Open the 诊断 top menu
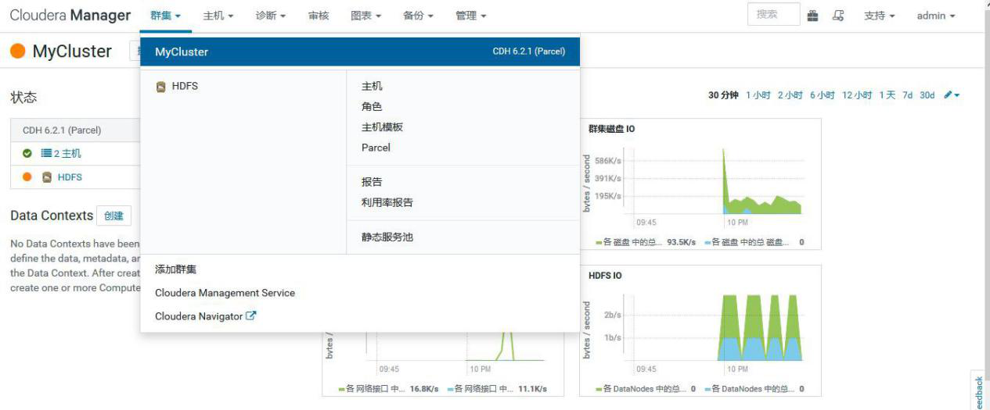 (x=271, y=16)
